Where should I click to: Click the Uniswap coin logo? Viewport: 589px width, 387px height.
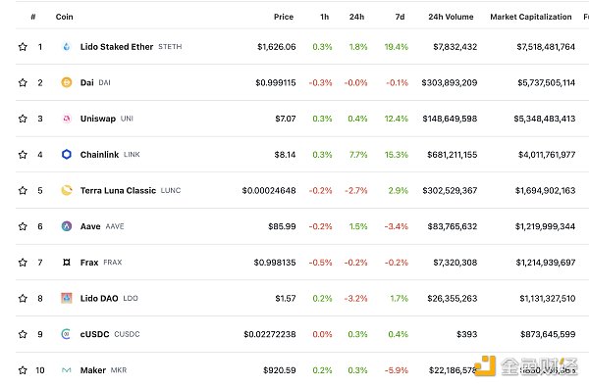[67, 119]
